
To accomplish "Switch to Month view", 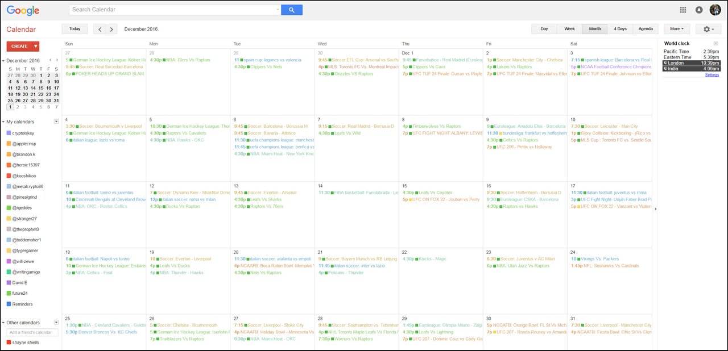I will (595, 29).
